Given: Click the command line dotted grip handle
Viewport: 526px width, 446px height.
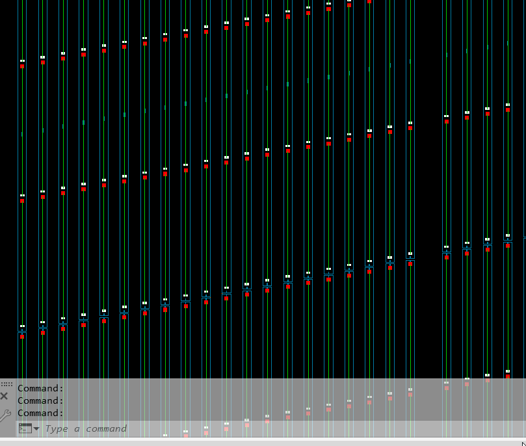Looking at the screenshot, I should tap(7, 384).
